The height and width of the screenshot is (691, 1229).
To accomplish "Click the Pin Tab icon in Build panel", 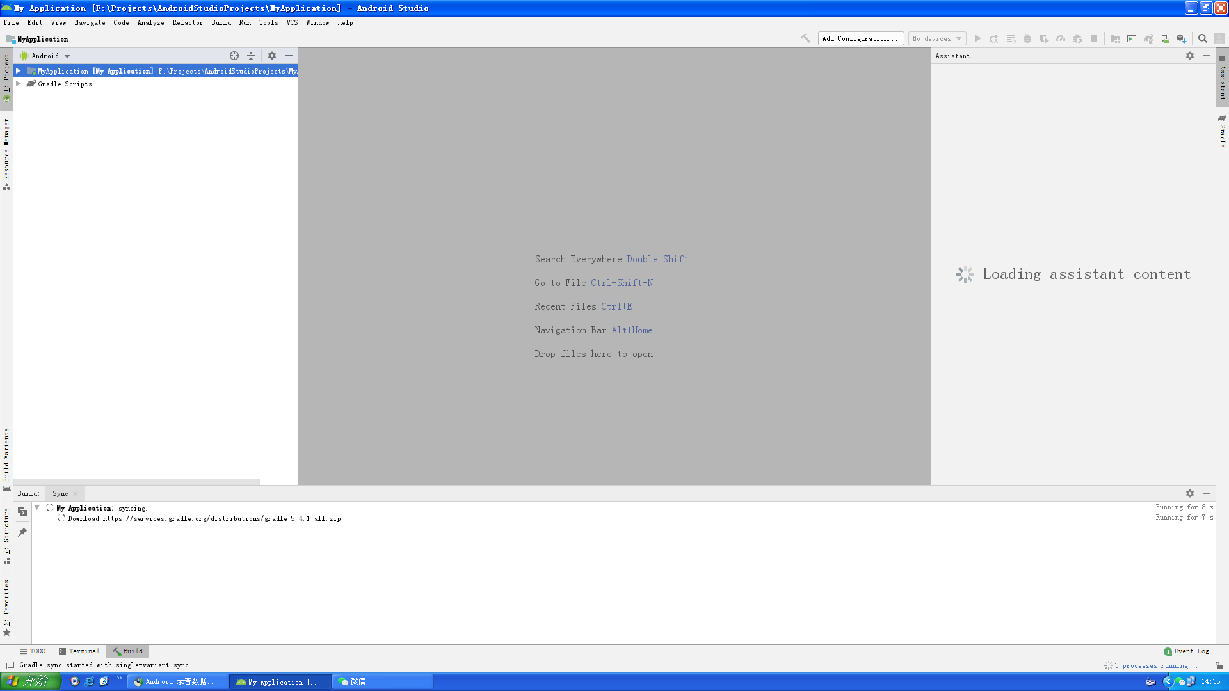I will (x=22, y=532).
